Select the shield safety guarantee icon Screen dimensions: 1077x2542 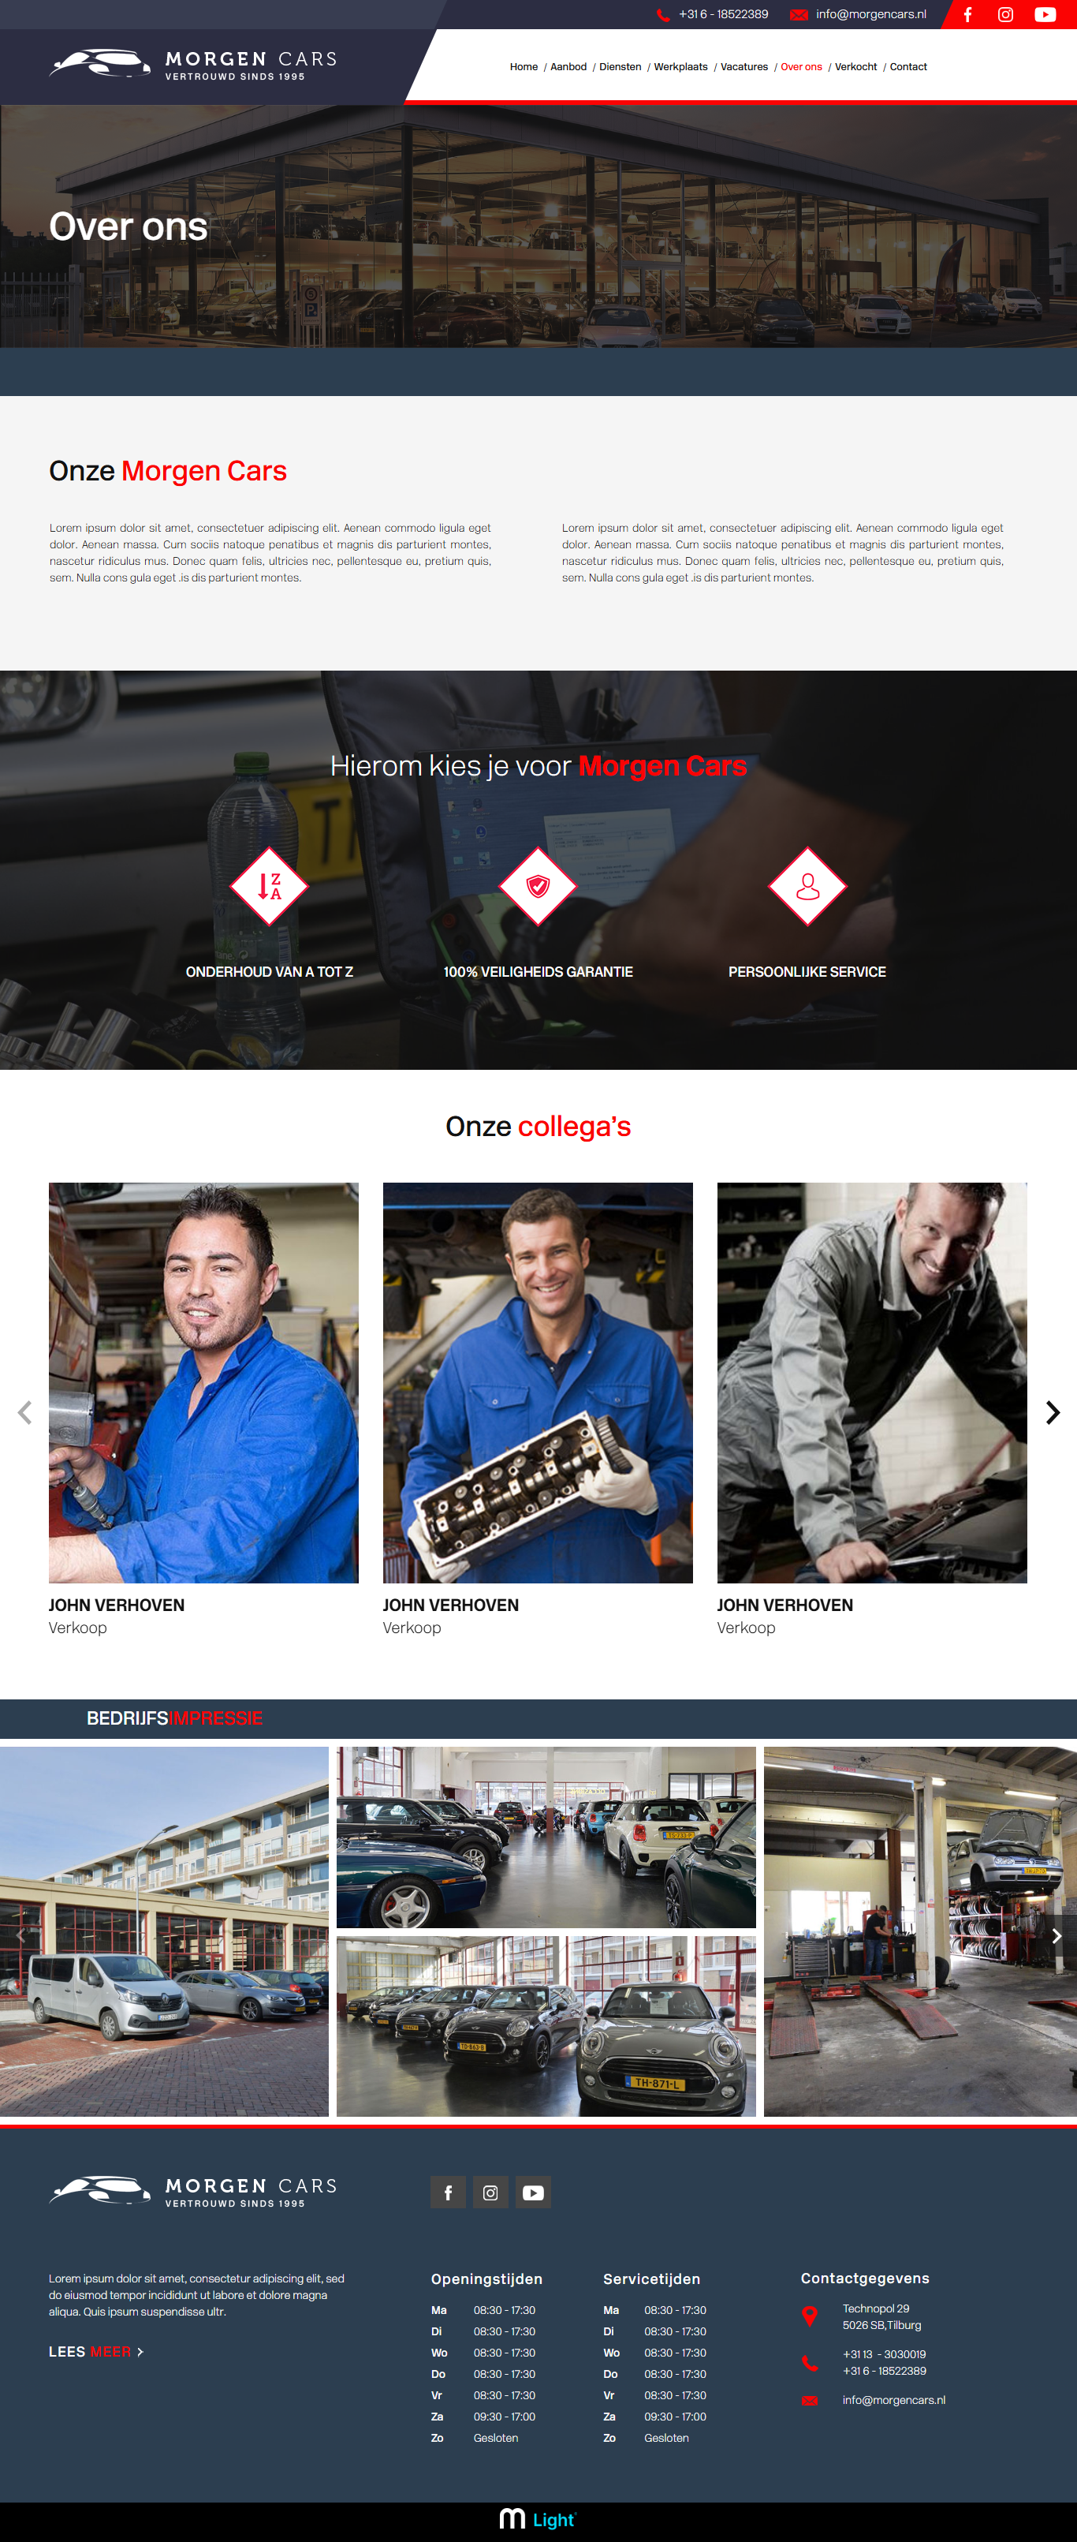click(538, 886)
